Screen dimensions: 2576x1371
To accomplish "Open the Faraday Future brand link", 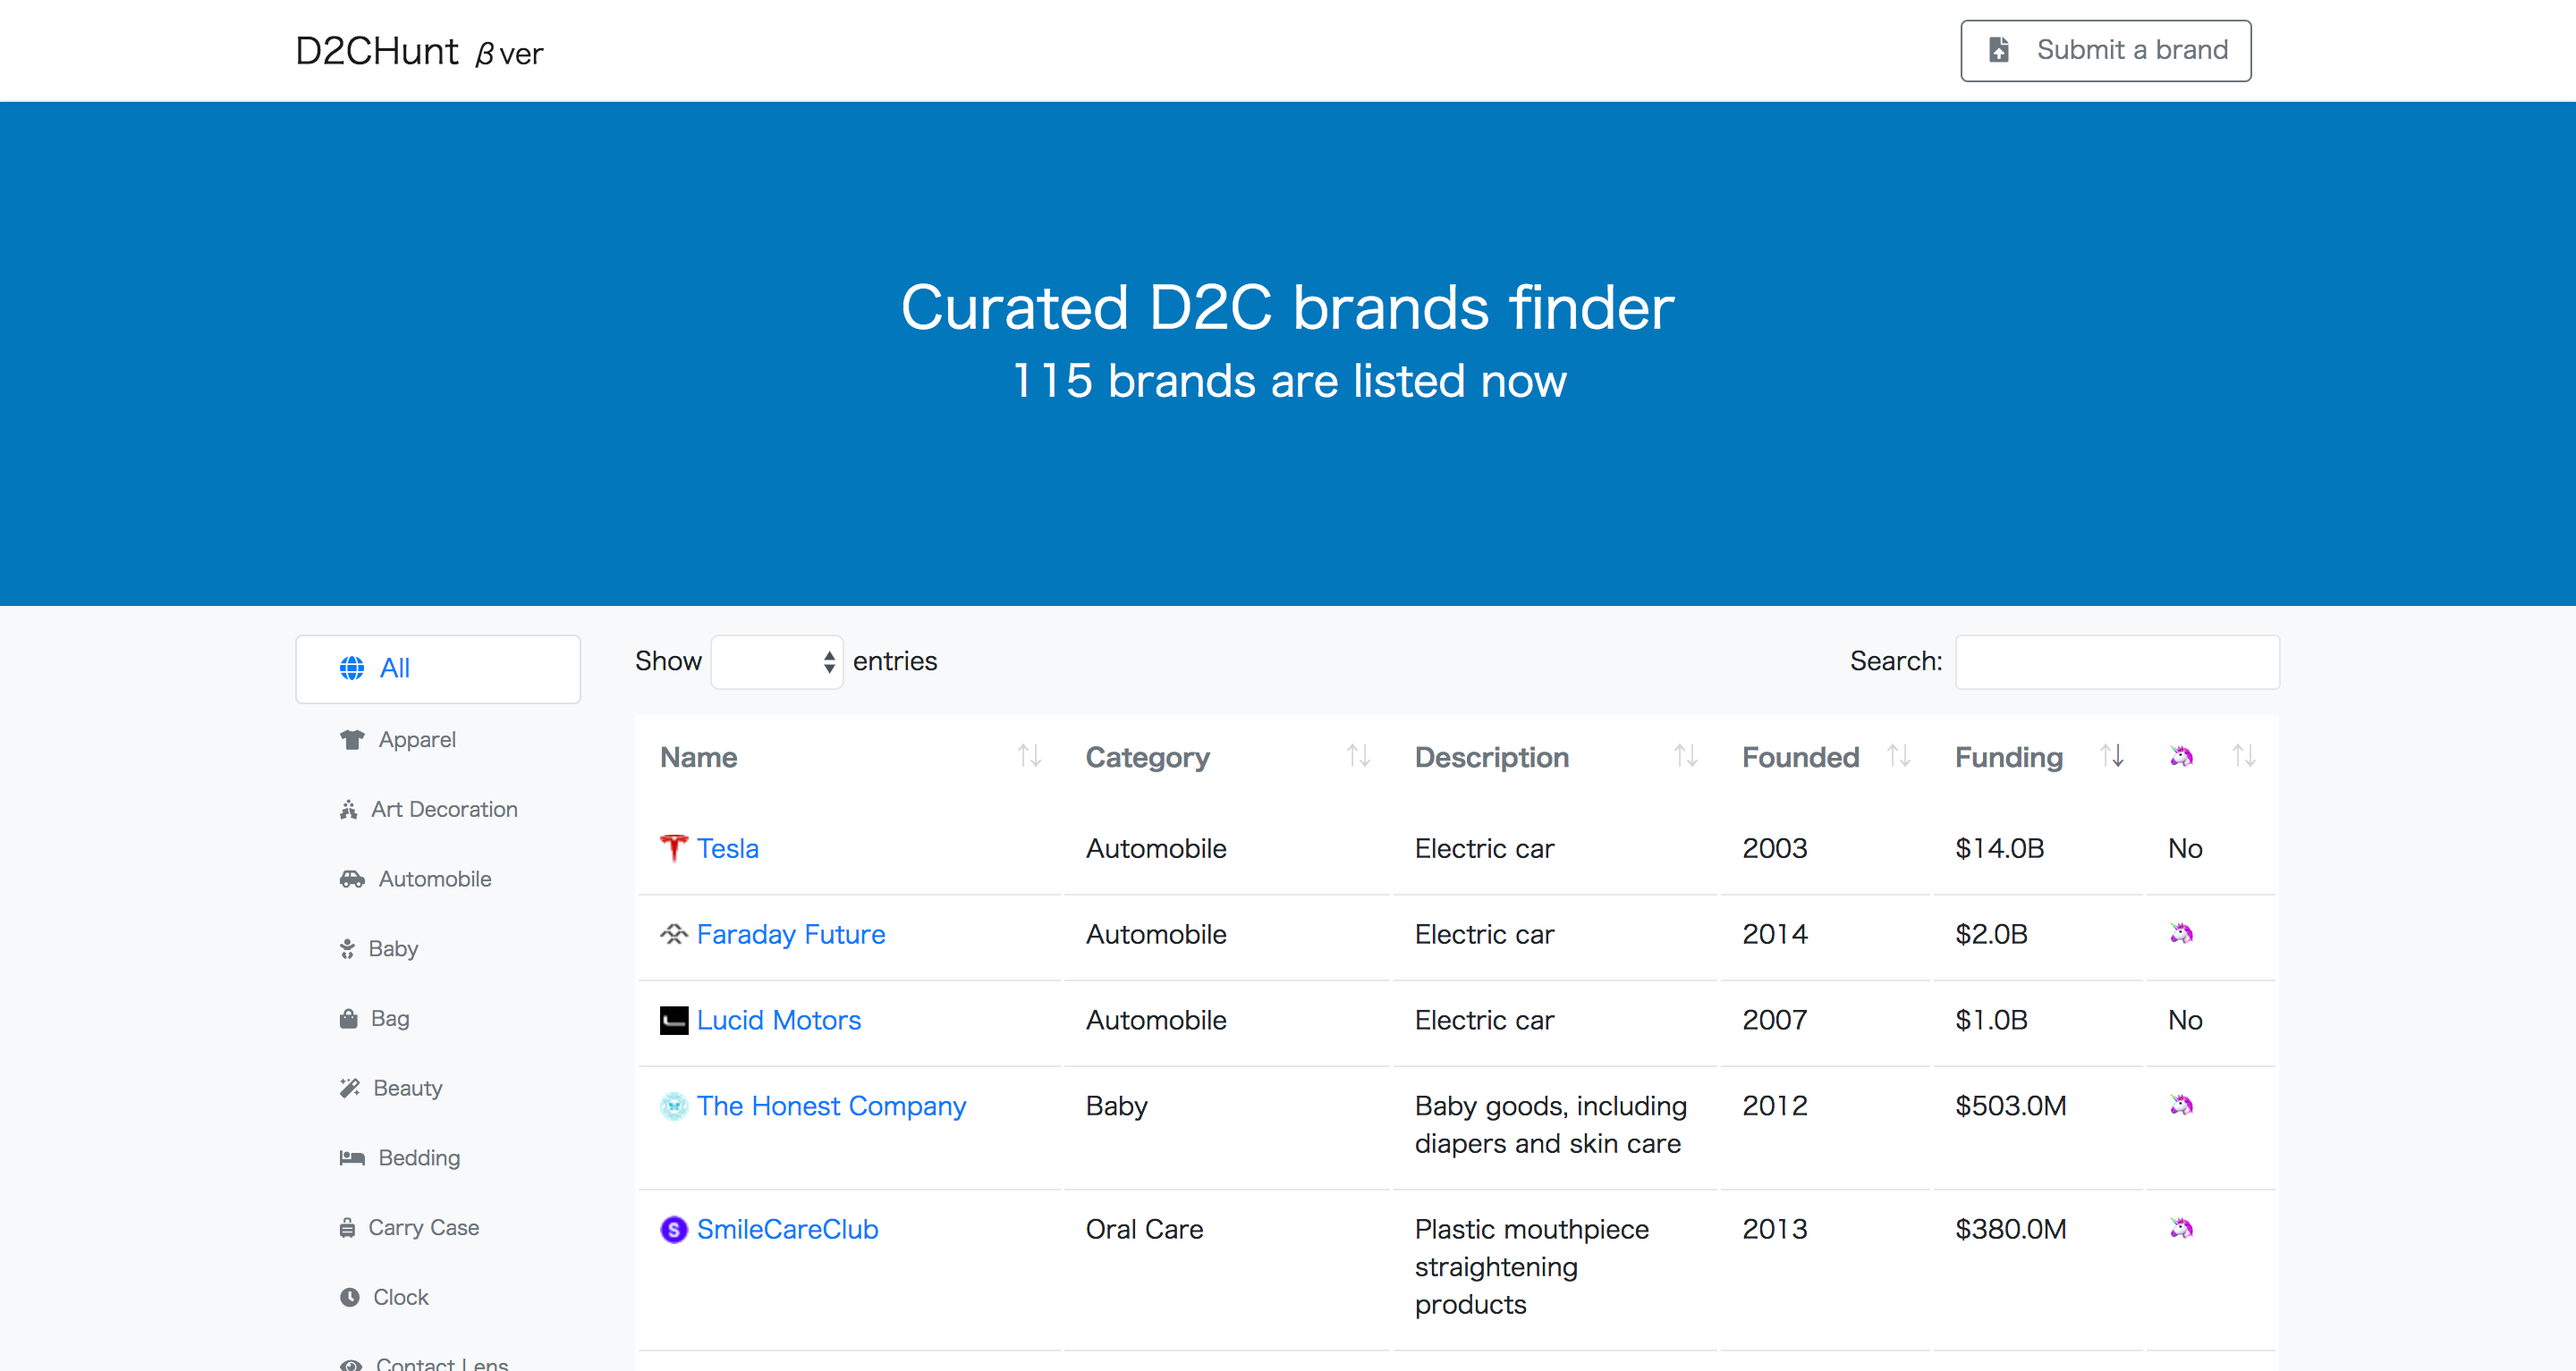I will 790,934.
